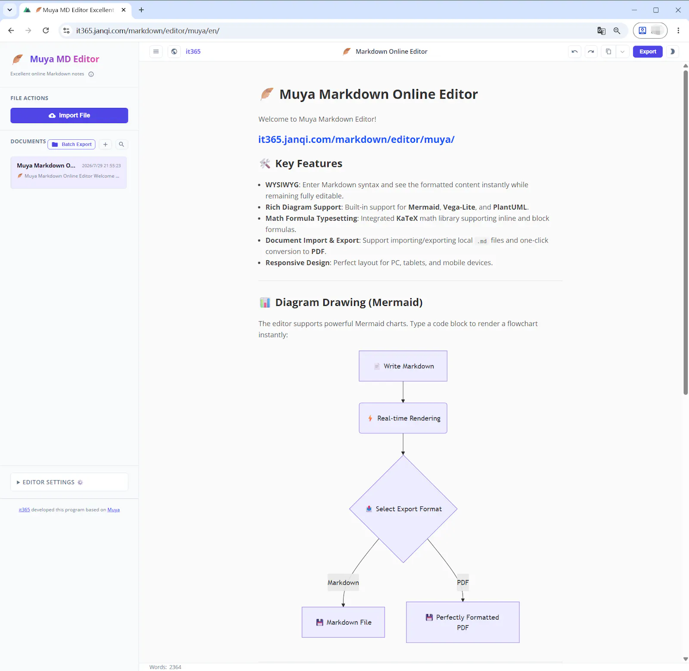The image size is (689, 671).
Task: Click the redo arrow in editor toolbar
Action: coord(591,52)
